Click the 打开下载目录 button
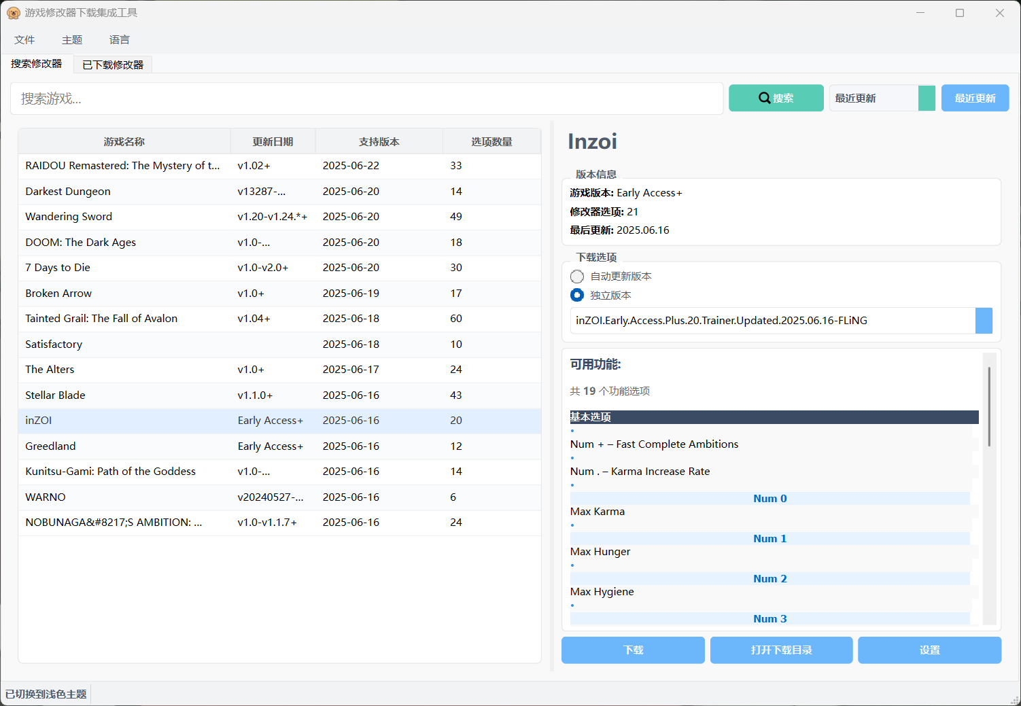This screenshot has width=1021, height=706. pos(782,650)
